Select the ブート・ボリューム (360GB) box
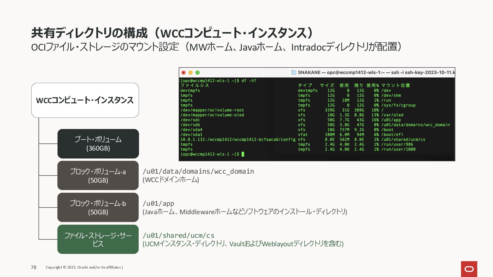The image size is (493, 277). (98, 144)
